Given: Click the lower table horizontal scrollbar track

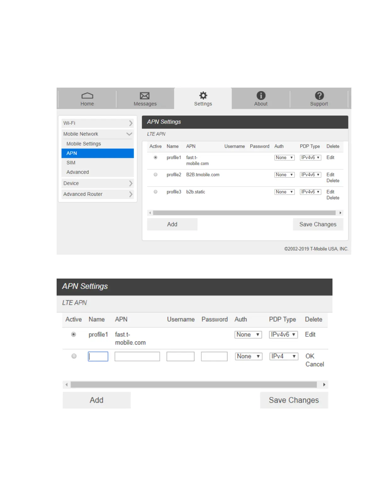Looking at the screenshot, I should pyautogui.click(x=194, y=385).
